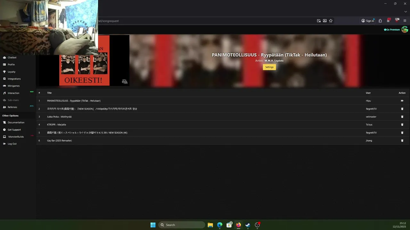The image size is (410, 230).
Task: Open the list-all-tabs dropdown chevron
Action: pos(406,12)
